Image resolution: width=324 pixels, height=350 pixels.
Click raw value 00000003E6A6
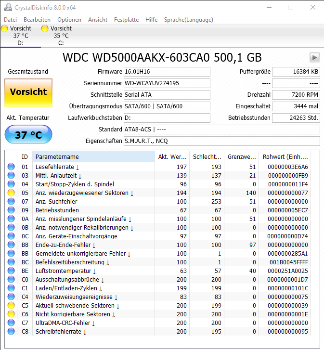click(287, 167)
